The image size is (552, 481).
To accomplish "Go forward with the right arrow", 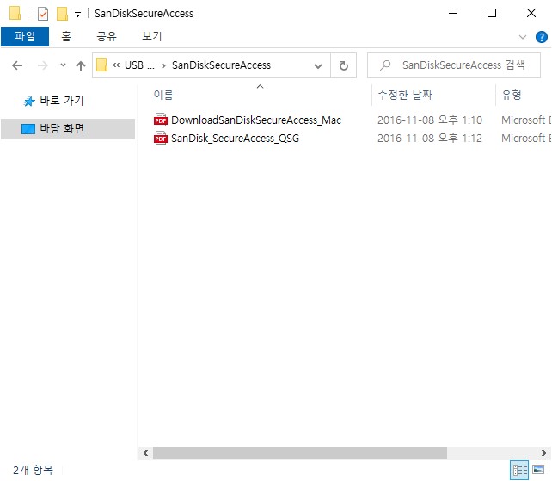I will pos(43,65).
